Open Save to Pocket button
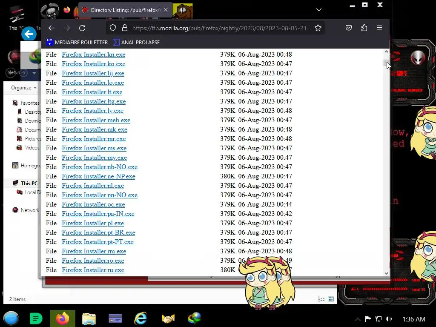Viewport: 436px width, 327px height. click(x=349, y=28)
